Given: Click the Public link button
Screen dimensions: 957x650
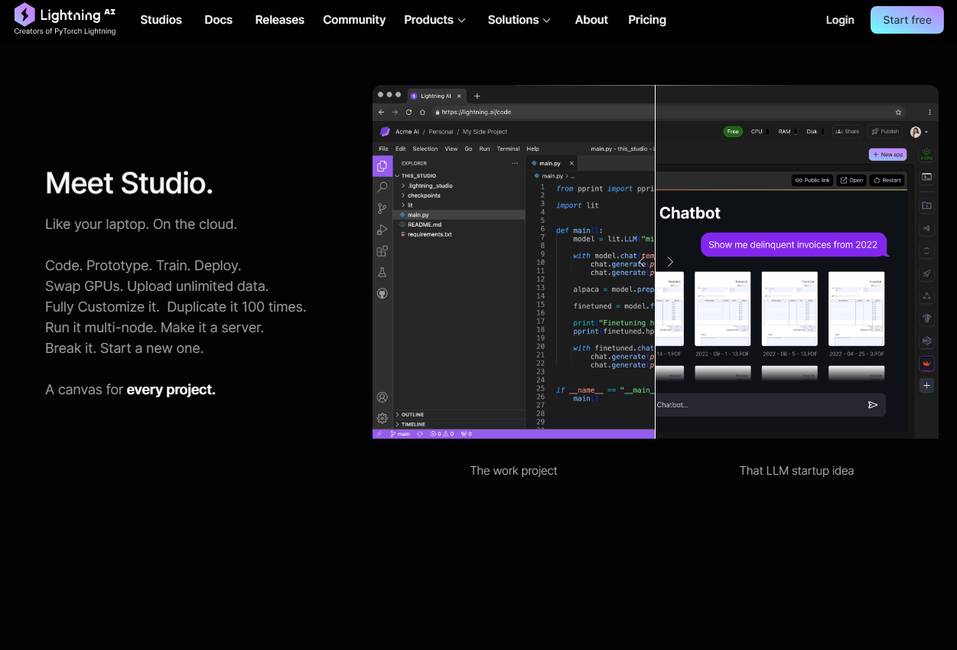Looking at the screenshot, I should [x=812, y=181].
